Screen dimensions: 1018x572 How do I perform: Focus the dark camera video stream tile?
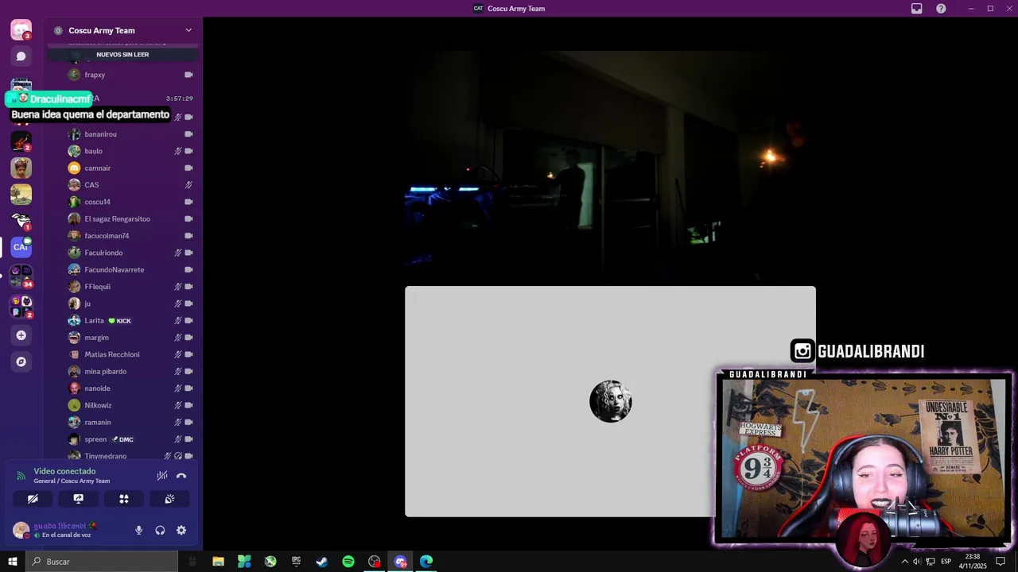(610, 167)
